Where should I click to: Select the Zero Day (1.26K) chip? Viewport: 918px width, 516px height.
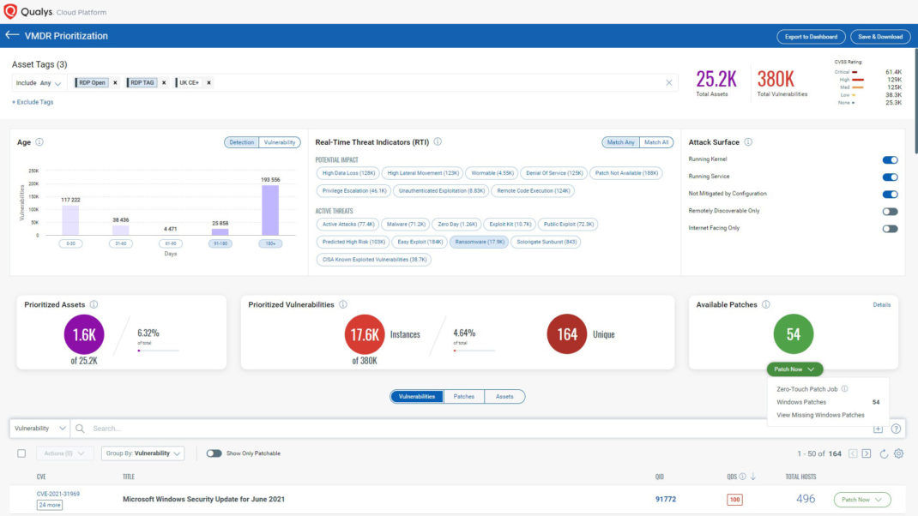[457, 224]
